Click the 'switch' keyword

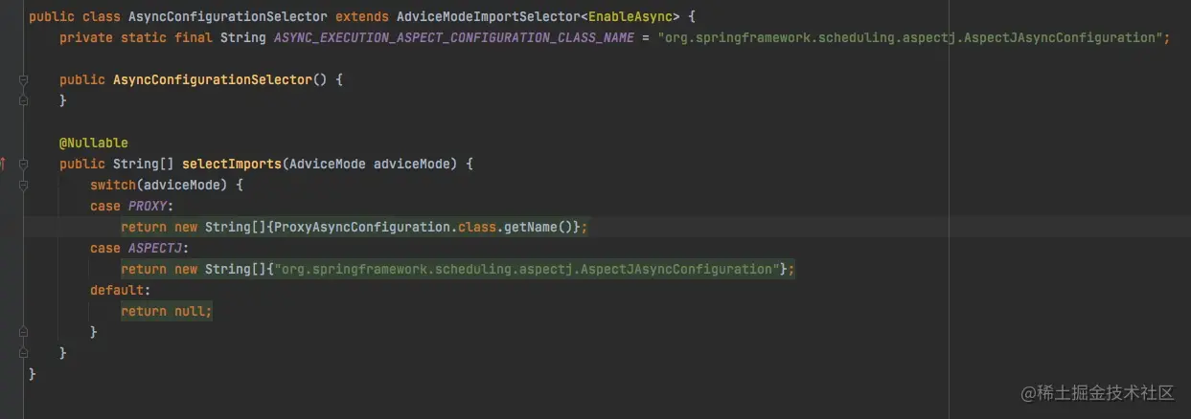tap(113, 185)
